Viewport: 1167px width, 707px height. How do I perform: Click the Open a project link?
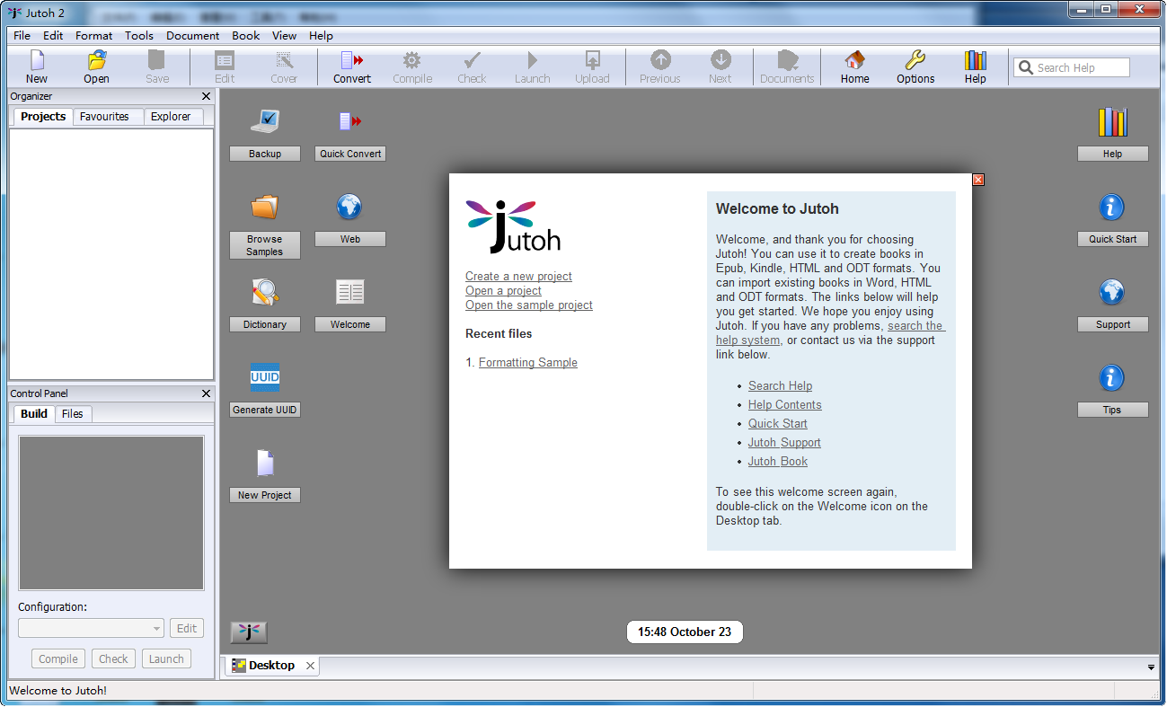tap(503, 291)
